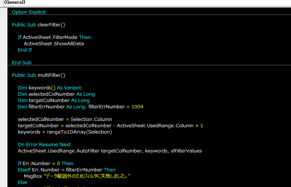Click 'Public Sub multiFilter()' declaration
Screen dimensions: 291x187
38,75
